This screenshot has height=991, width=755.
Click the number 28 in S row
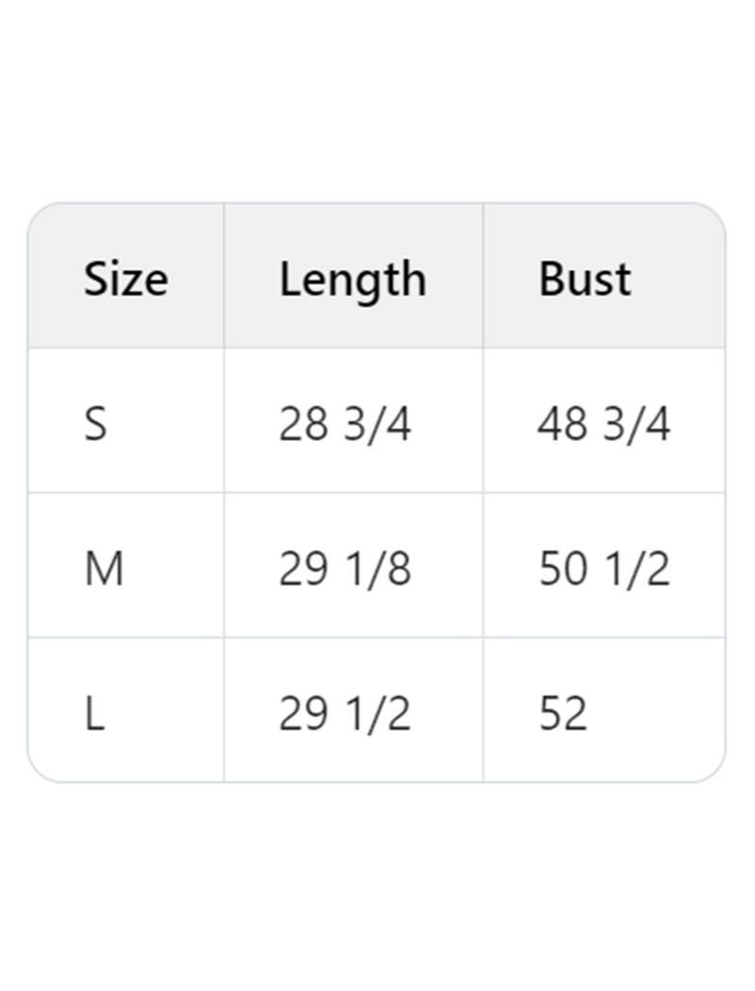(x=303, y=425)
